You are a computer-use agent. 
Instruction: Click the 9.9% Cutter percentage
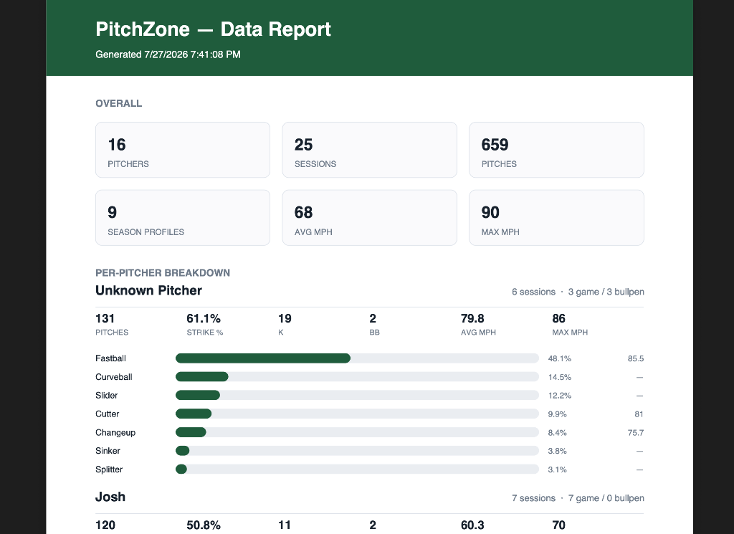point(557,414)
